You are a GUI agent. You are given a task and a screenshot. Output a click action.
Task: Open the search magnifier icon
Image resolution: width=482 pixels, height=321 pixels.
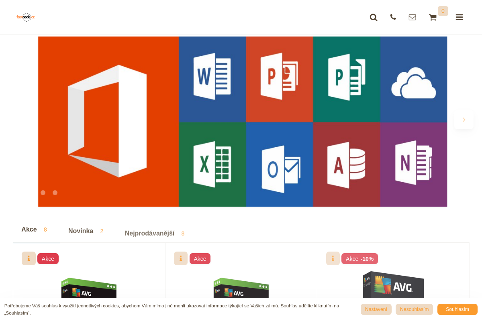click(374, 17)
